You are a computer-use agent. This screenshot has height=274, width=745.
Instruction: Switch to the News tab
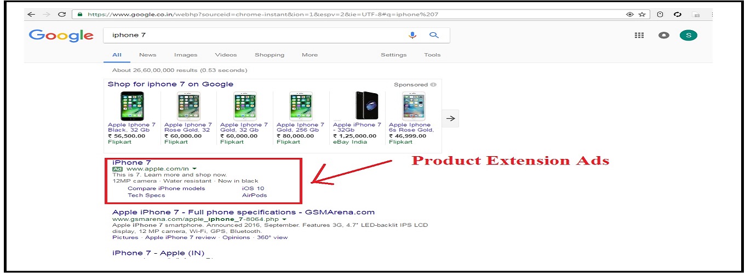pyautogui.click(x=147, y=55)
